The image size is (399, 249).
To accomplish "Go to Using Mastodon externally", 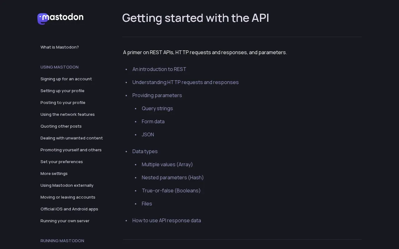I will (x=67, y=186).
